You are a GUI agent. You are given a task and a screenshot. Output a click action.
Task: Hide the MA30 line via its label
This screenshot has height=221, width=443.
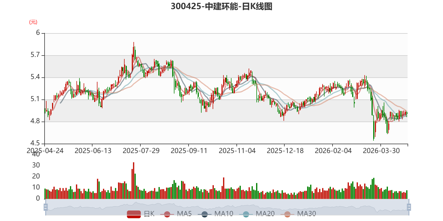click(x=307, y=214)
